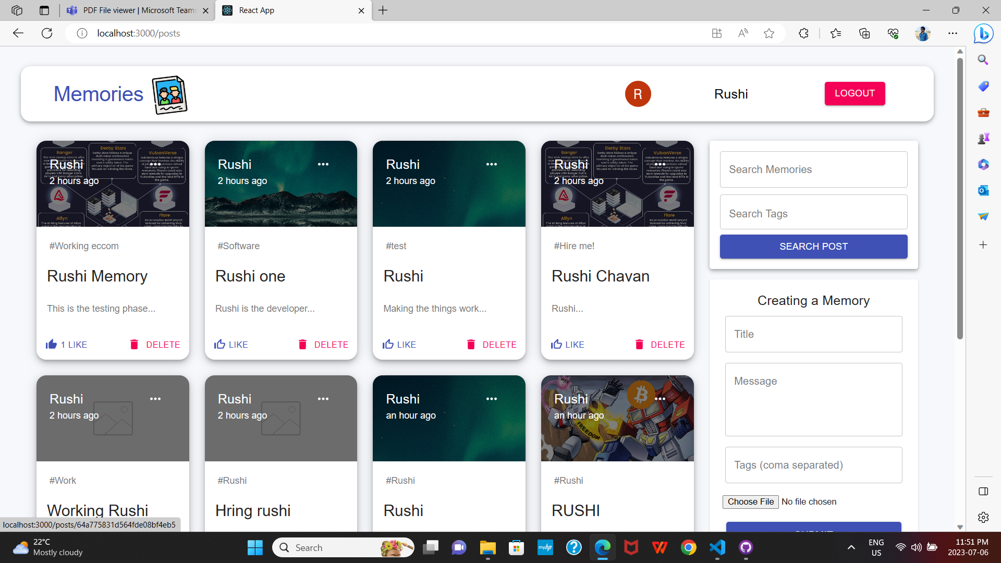The height and width of the screenshot is (563, 1001).
Task: Expand the three-dot menu on Hring rushi card
Action: [323, 399]
